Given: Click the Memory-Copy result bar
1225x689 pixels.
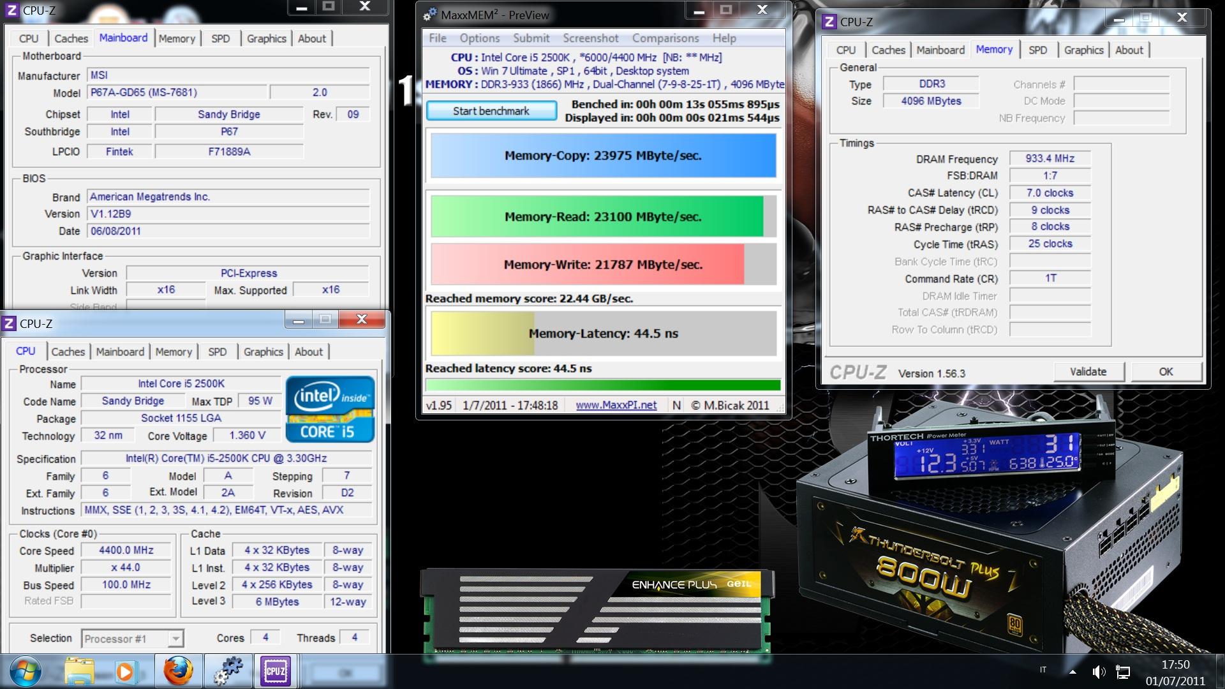Looking at the screenshot, I should pos(603,156).
